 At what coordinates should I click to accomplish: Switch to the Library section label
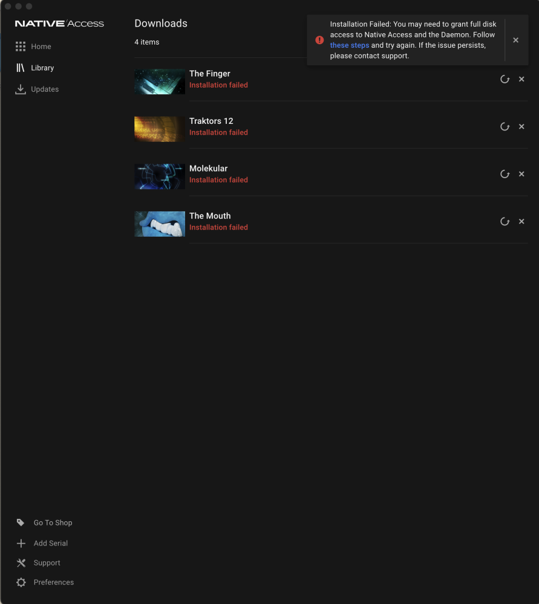42,68
